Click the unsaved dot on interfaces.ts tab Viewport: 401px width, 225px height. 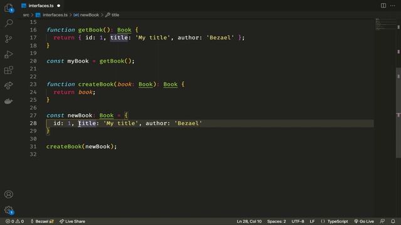(x=58, y=6)
